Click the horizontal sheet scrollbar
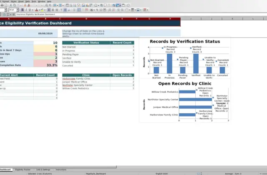This screenshot has width=267, height=175. coord(58,167)
